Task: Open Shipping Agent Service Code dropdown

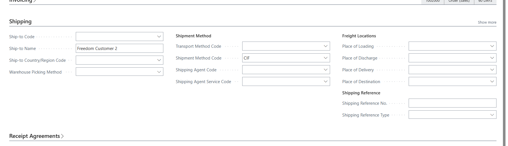Action: pos(326,81)
